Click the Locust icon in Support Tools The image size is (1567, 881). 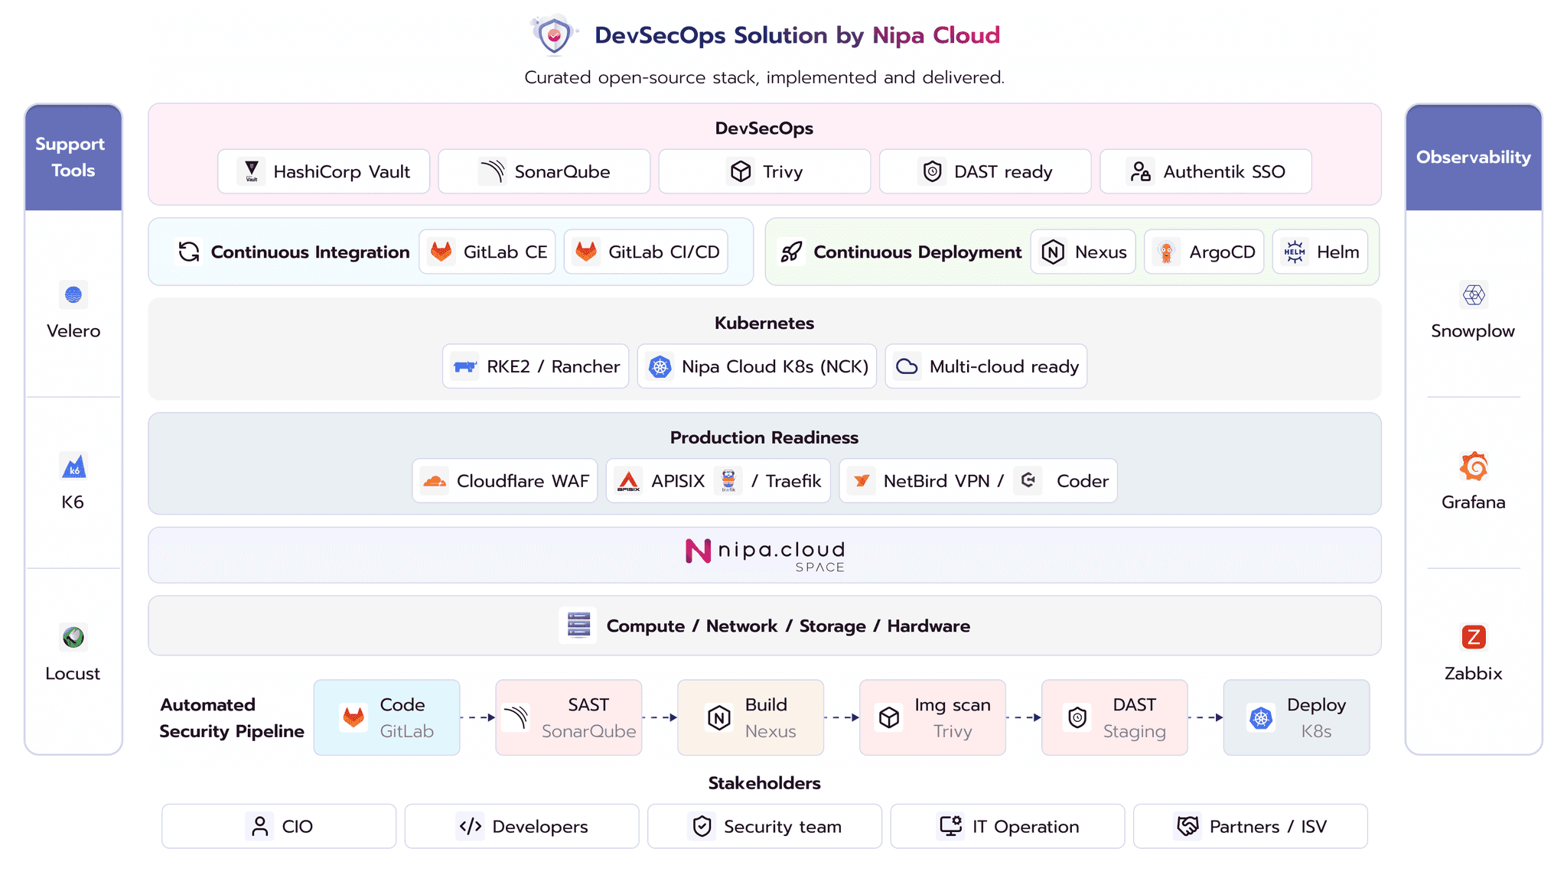pos(73,637)
